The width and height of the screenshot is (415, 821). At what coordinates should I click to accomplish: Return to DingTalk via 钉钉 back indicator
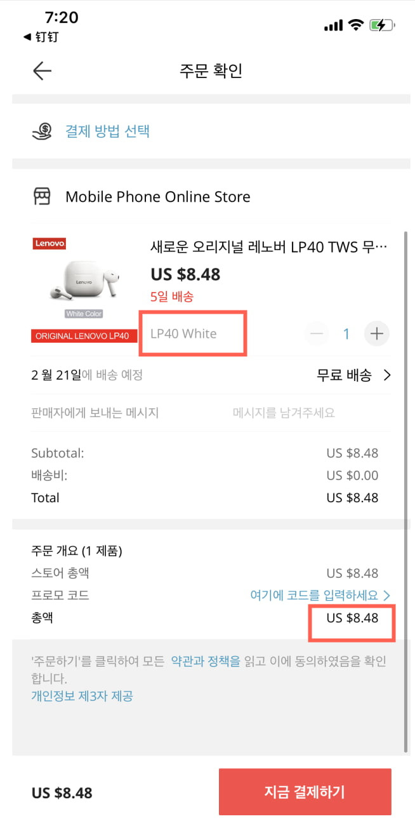pyautogui.click(x=41, y=37)
